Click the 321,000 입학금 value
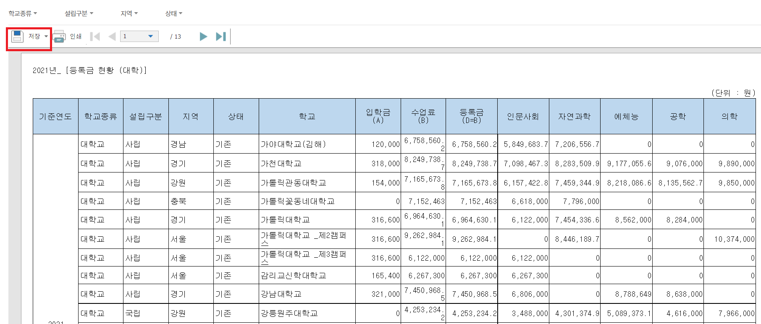Viewport: 761px width, 324px height. tap(386, 294)
